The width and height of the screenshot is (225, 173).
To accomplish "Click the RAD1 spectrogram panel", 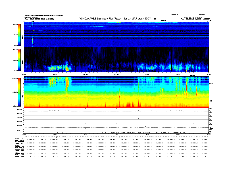I will pos(116,60).
